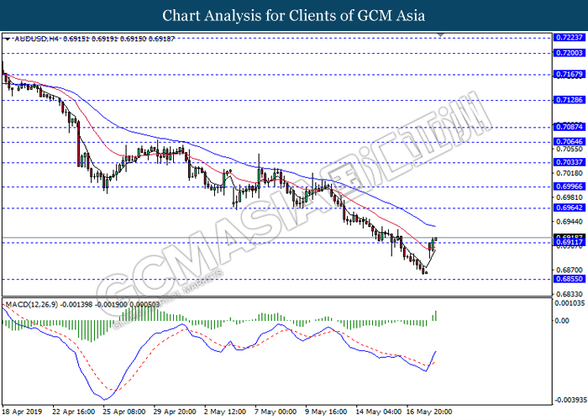Click the triangle arrow before AUDUSD,H4
This screenshot has height=420, width=588.
point(8,39)
